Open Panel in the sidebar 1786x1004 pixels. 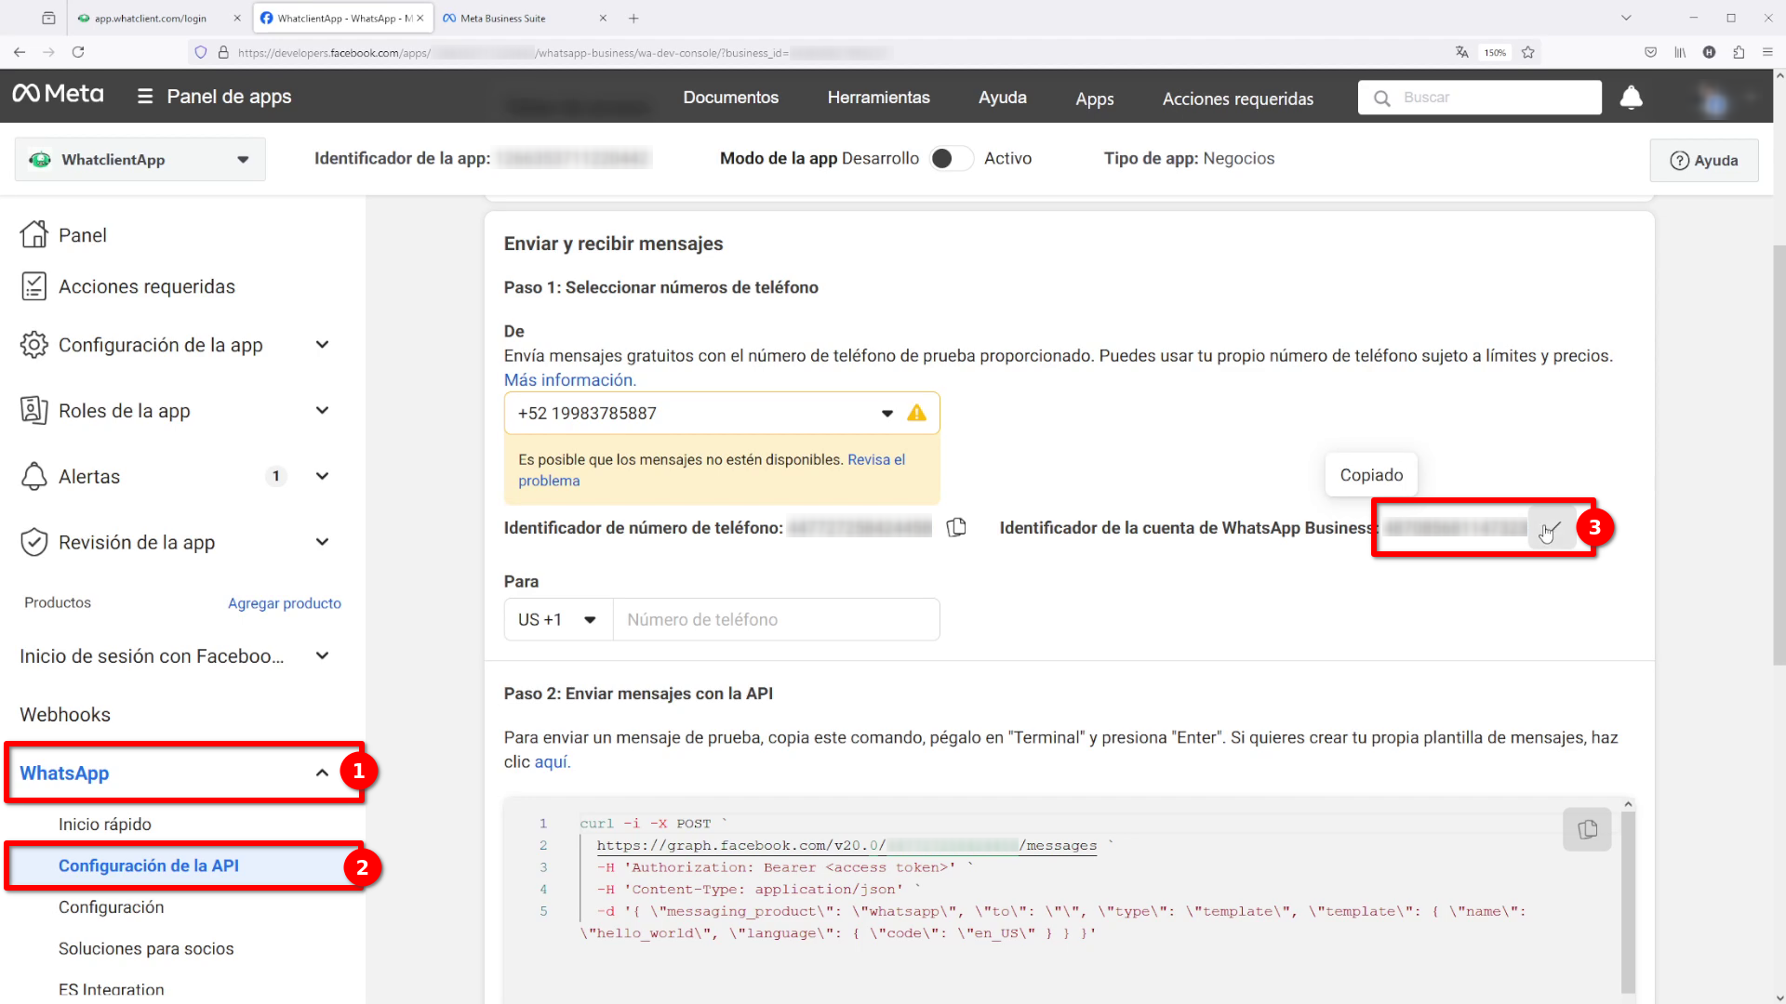pyautogui.click(x=83, y=235)
